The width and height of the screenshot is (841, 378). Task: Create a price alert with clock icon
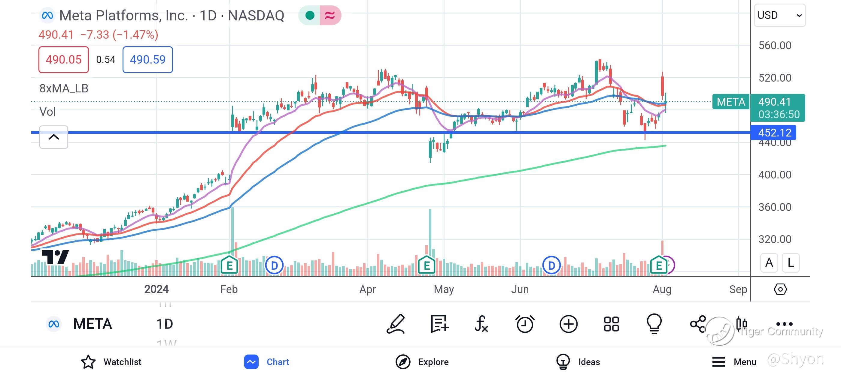pos(525,324)
